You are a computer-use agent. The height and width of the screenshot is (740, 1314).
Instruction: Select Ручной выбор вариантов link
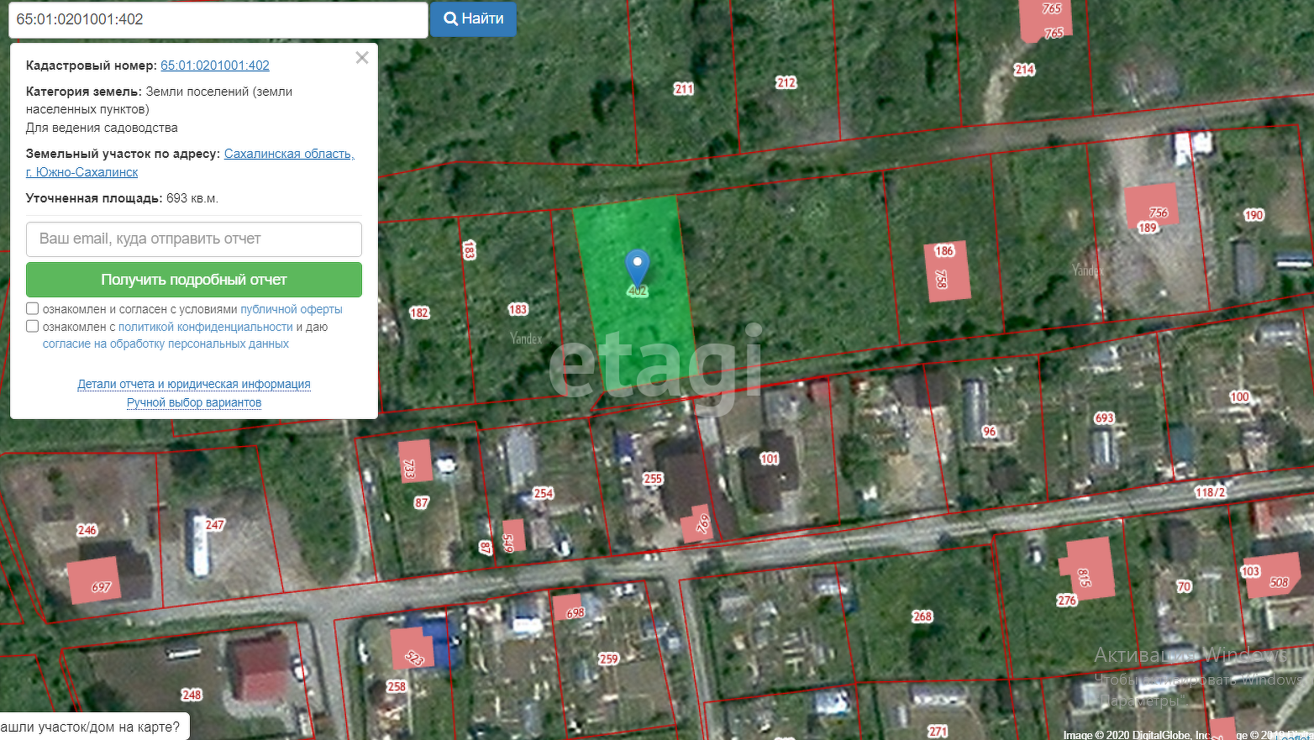coord(194,402)
